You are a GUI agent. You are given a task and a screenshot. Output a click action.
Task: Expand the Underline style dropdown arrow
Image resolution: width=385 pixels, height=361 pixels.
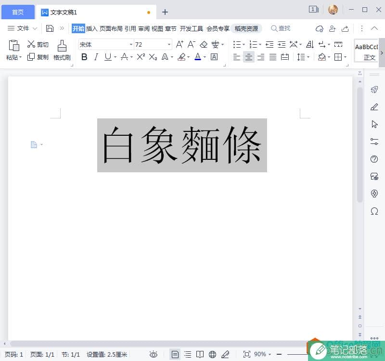115,57
